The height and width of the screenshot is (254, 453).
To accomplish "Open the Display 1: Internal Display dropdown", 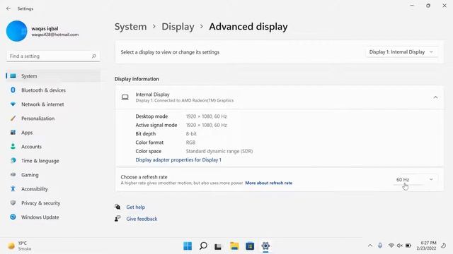I will tap(402, 52).
